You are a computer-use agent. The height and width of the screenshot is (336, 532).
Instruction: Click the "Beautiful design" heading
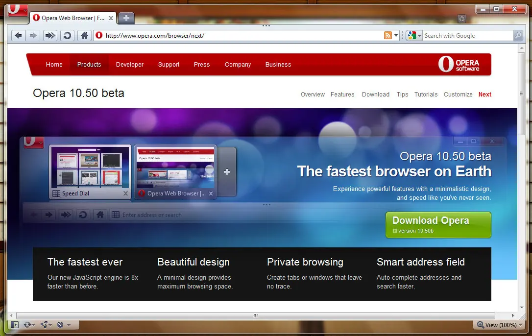click(193, 262)
